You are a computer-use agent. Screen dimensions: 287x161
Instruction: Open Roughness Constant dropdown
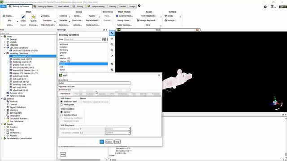point(118,133)
